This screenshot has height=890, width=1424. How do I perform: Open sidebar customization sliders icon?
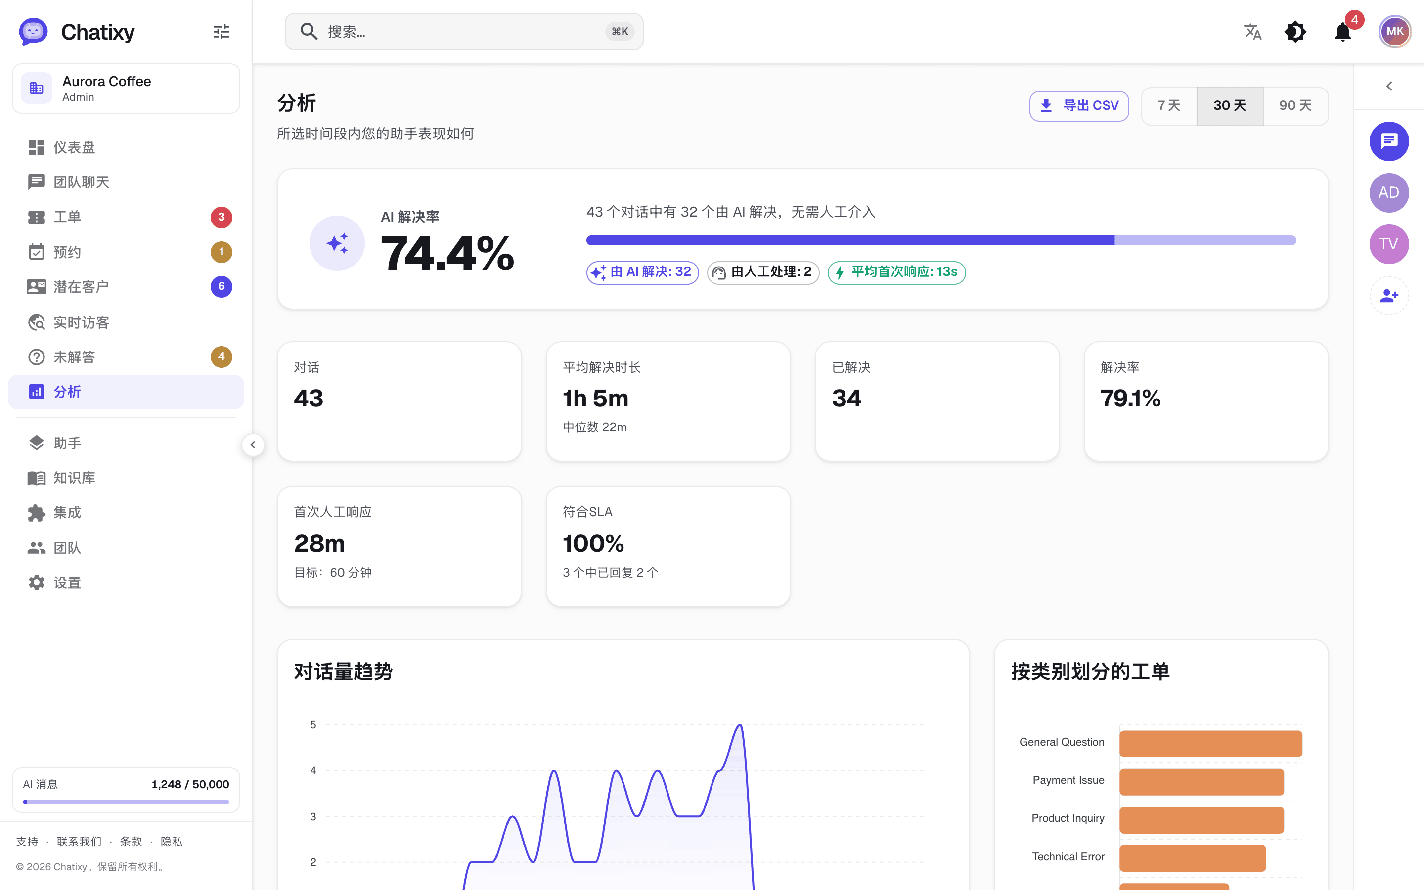tap(221, 32)
